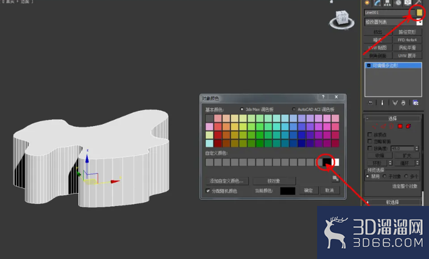Select the AutoCAD ACI 调色板 radio
Image resolution: width=429 pixels, height=259 pixels.
294,109
